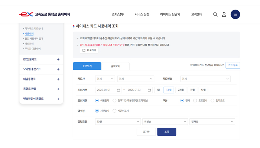The image size is (260, 148).
Task: Click the 카드 등록 button
Action: (233, 65)
